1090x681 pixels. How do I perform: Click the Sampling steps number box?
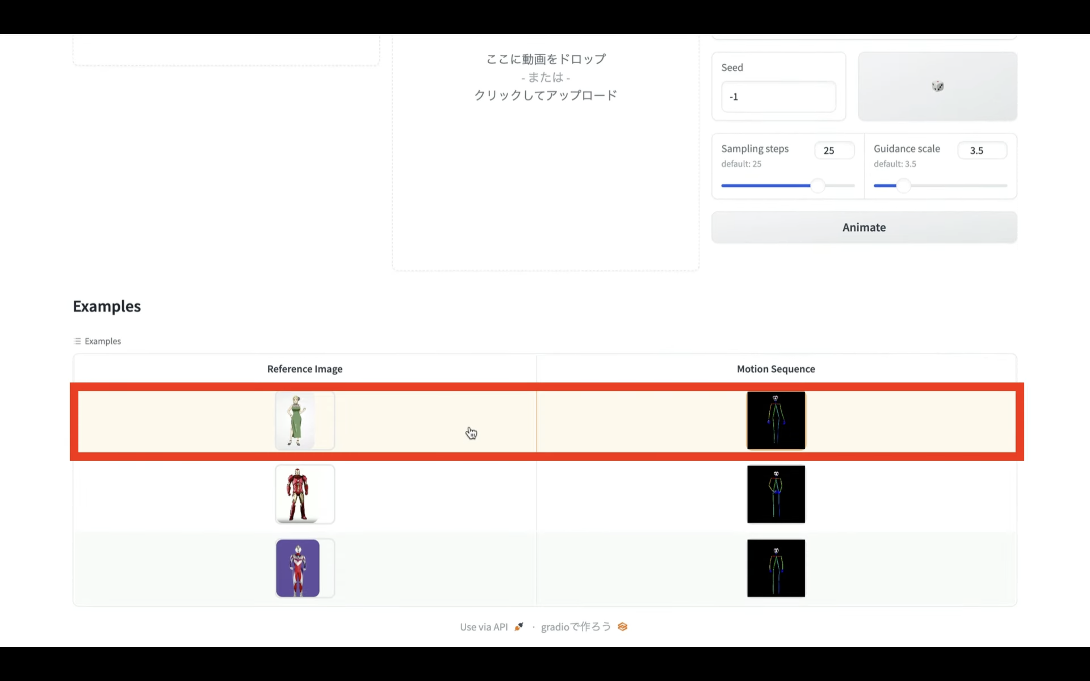834,151
